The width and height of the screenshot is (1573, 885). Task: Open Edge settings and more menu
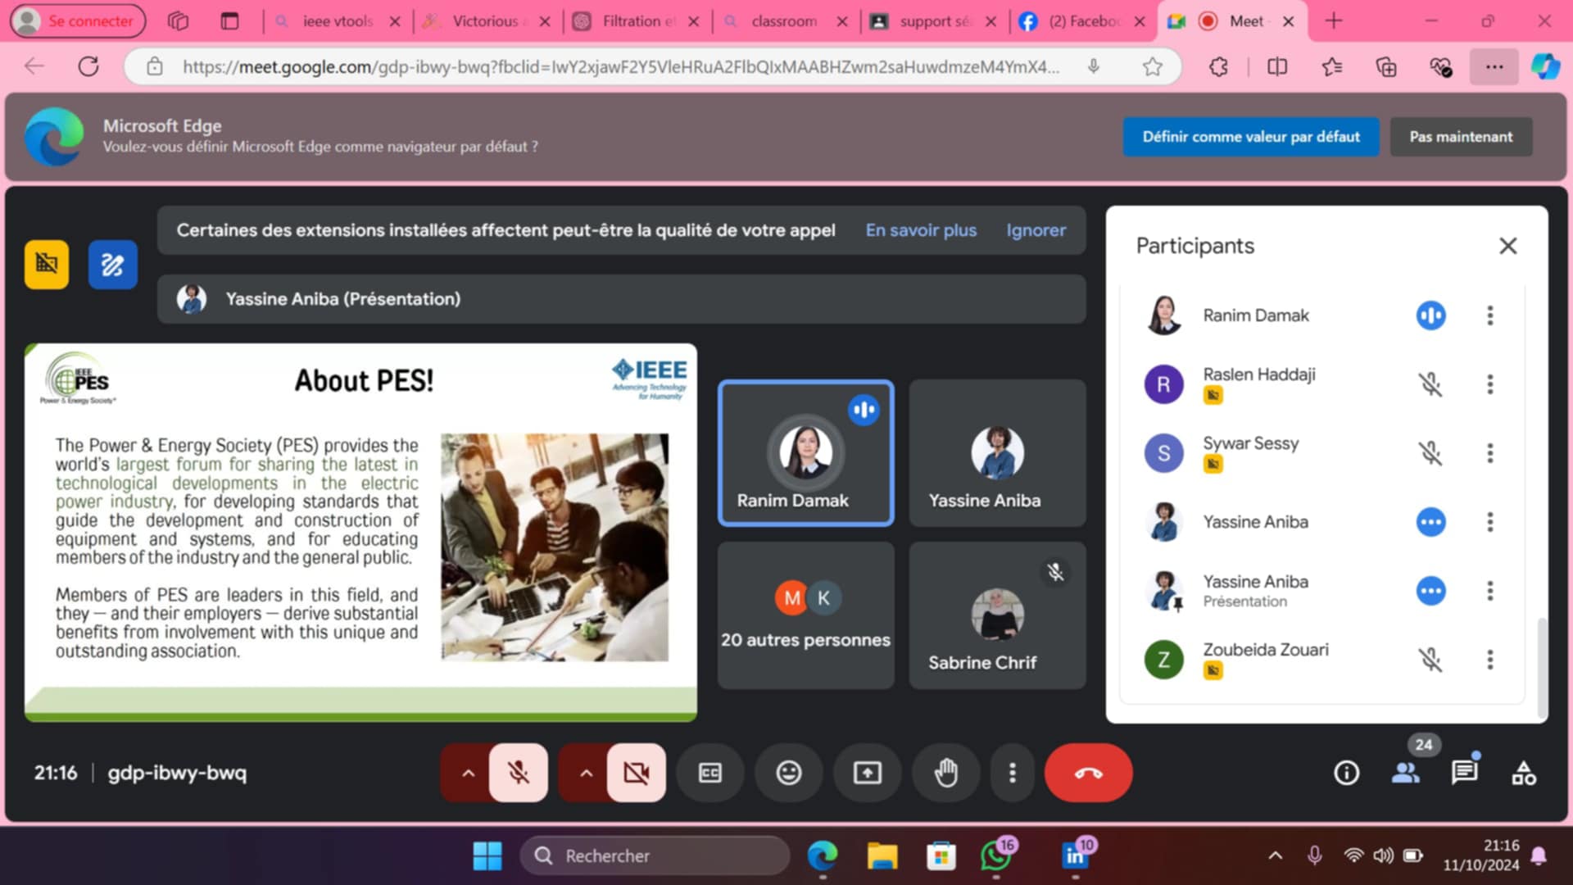1494,66
